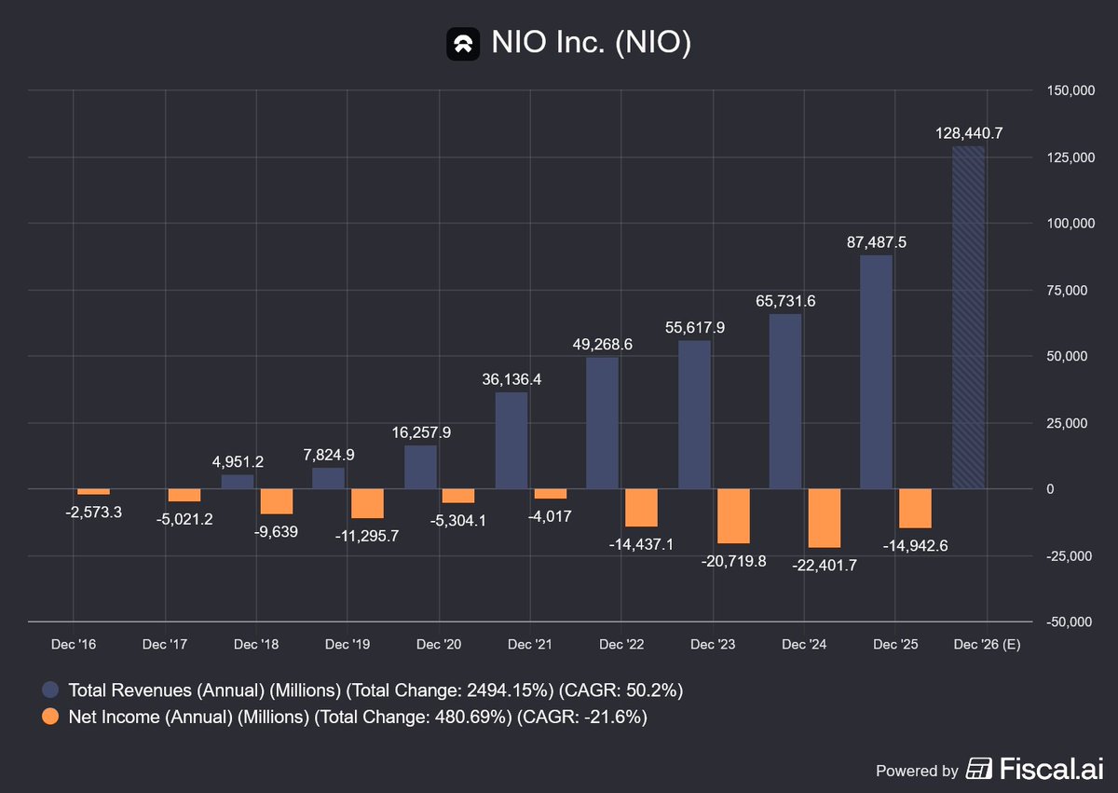Click the 'Powered by' text
This screenshot has width=1118, height=793.
pos(917,771)
